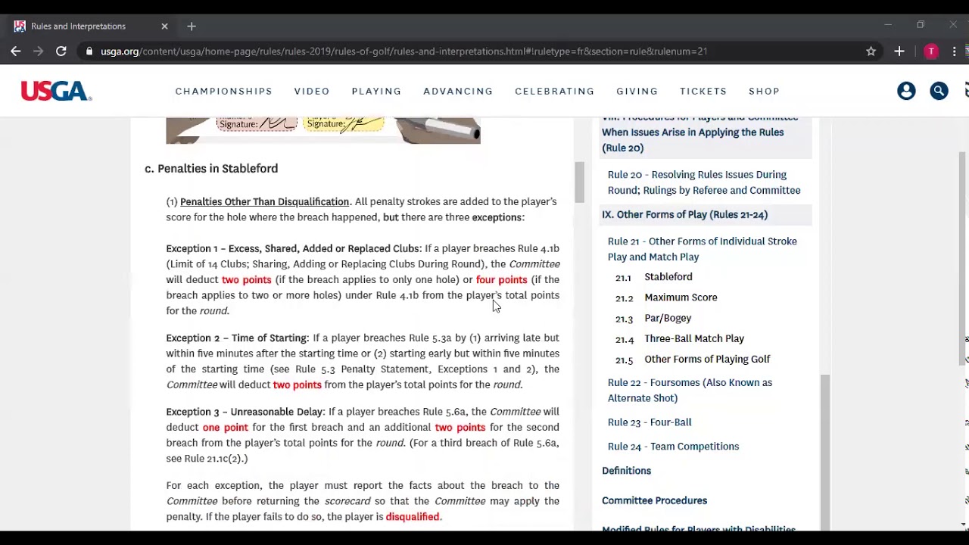This screenshot has width=969, height=545.
Task: Close the Rules and Interpretations tab
Action: (164, 26)
